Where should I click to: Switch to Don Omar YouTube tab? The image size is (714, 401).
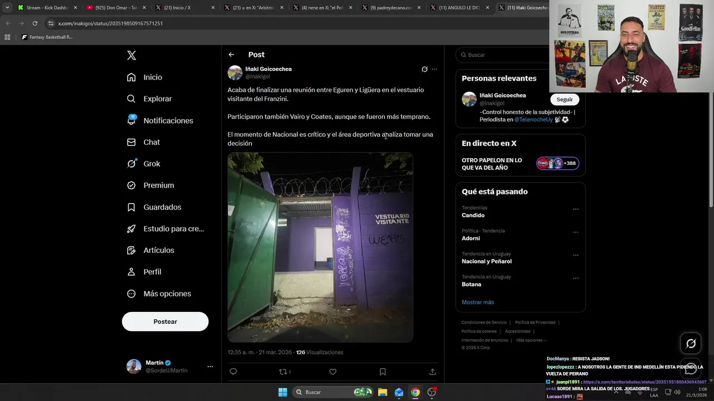click(116, 8)
